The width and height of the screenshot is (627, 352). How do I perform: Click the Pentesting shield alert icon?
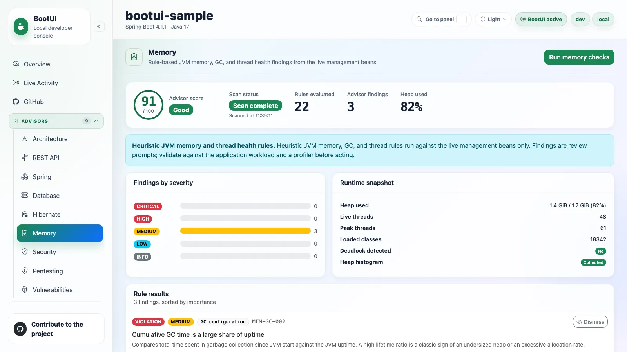click(25, 271)
